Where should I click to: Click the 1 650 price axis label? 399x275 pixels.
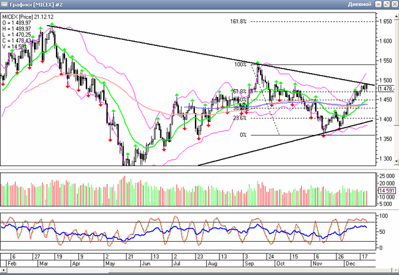point(386,22)
